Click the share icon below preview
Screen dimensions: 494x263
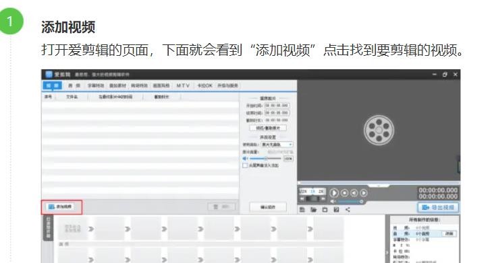click(348, 210)
